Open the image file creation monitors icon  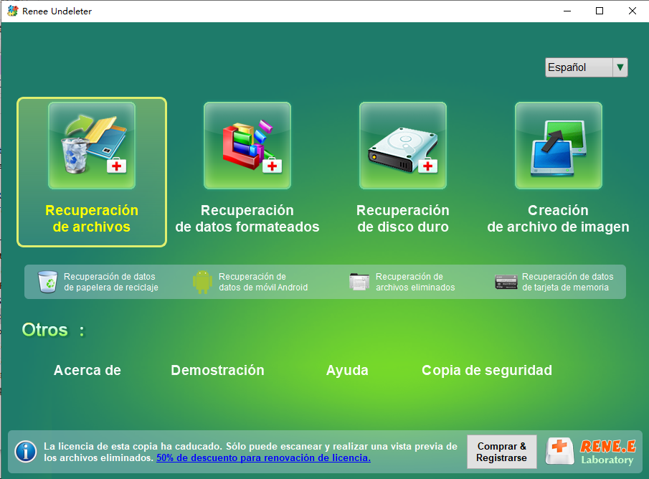[559, 146]
